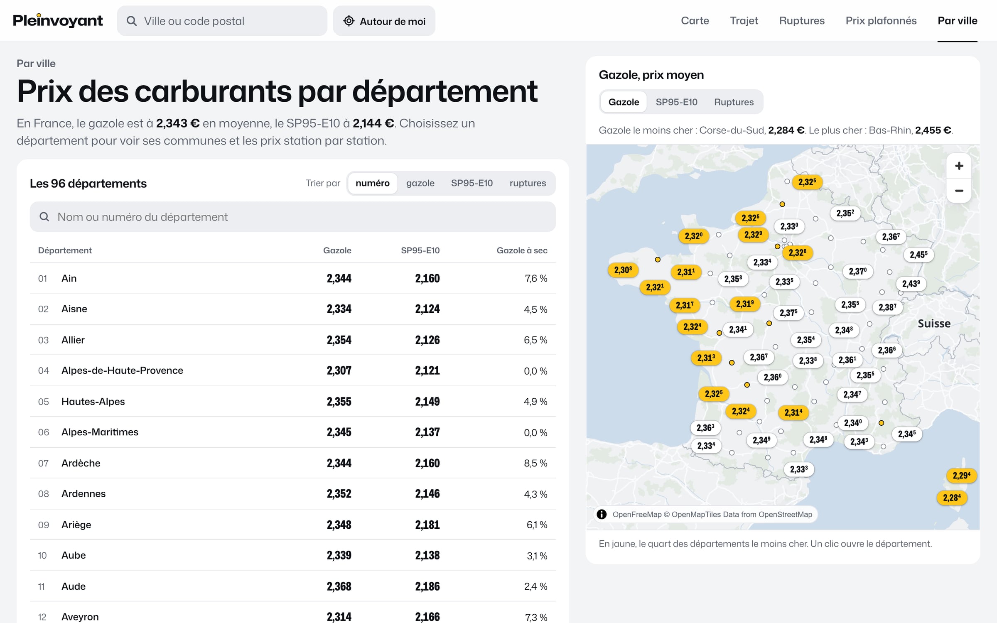Open the Alpes-de-Haute-Provence department row
The image size is (997, 623).
click(292, 370)
